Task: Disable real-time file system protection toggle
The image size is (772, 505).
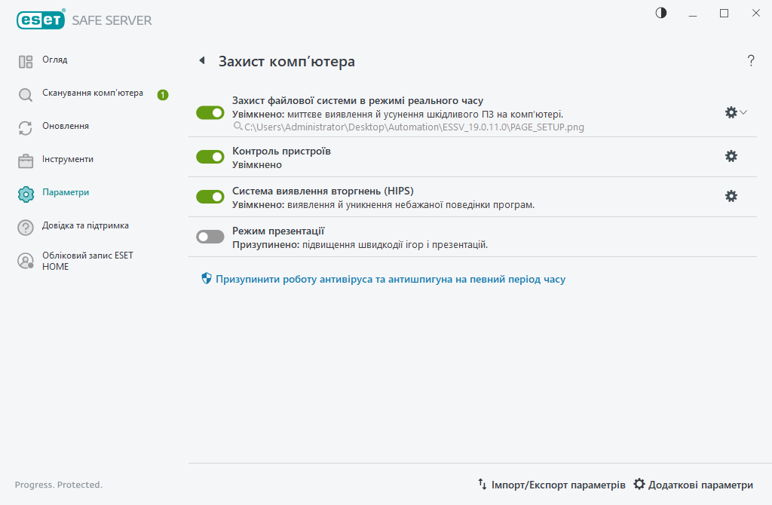Action: 210,112
